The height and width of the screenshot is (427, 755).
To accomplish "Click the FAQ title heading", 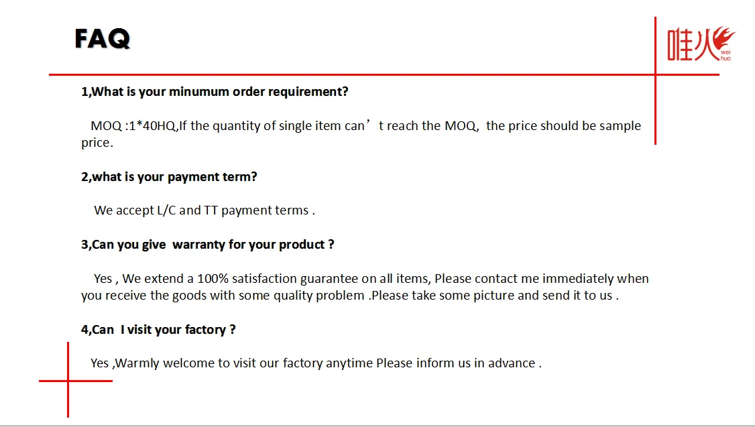I will pos(102,39).
